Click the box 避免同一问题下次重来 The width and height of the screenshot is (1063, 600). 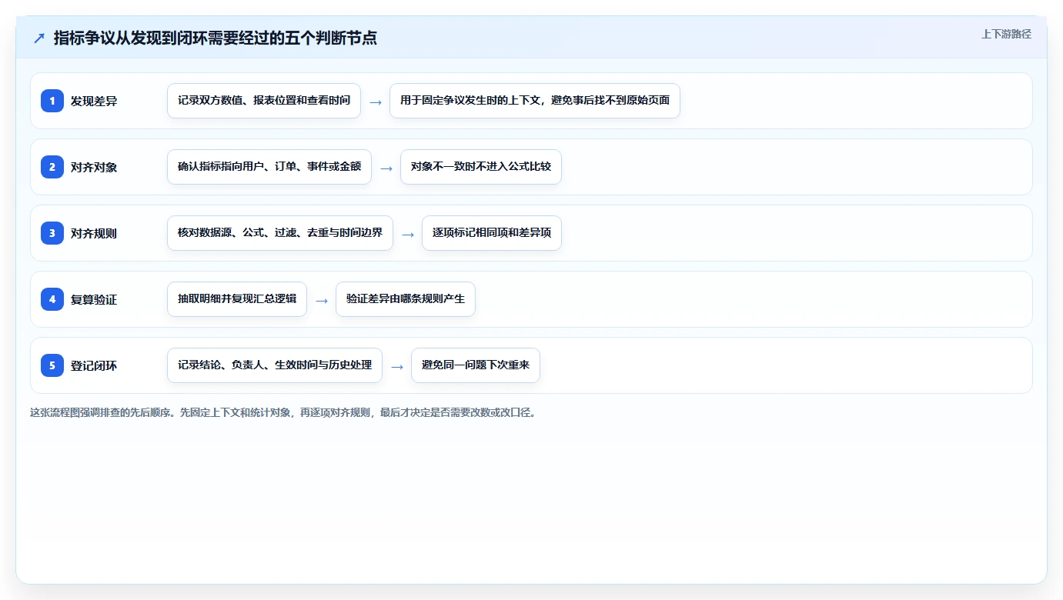(476, 365)
